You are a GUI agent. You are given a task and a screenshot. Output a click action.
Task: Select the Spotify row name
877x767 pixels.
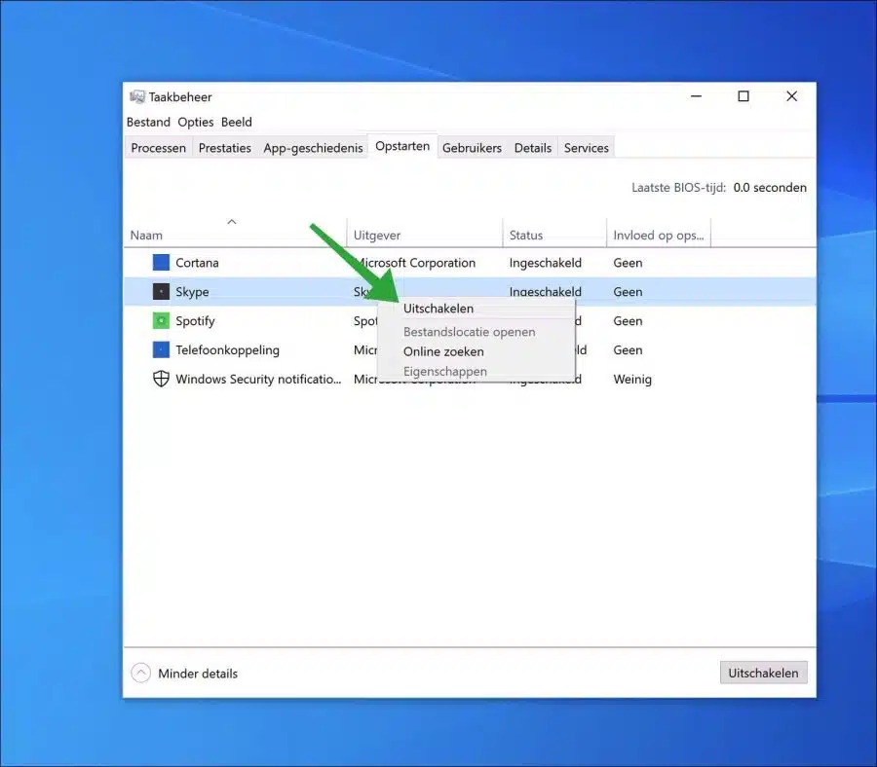coord(195,320)
